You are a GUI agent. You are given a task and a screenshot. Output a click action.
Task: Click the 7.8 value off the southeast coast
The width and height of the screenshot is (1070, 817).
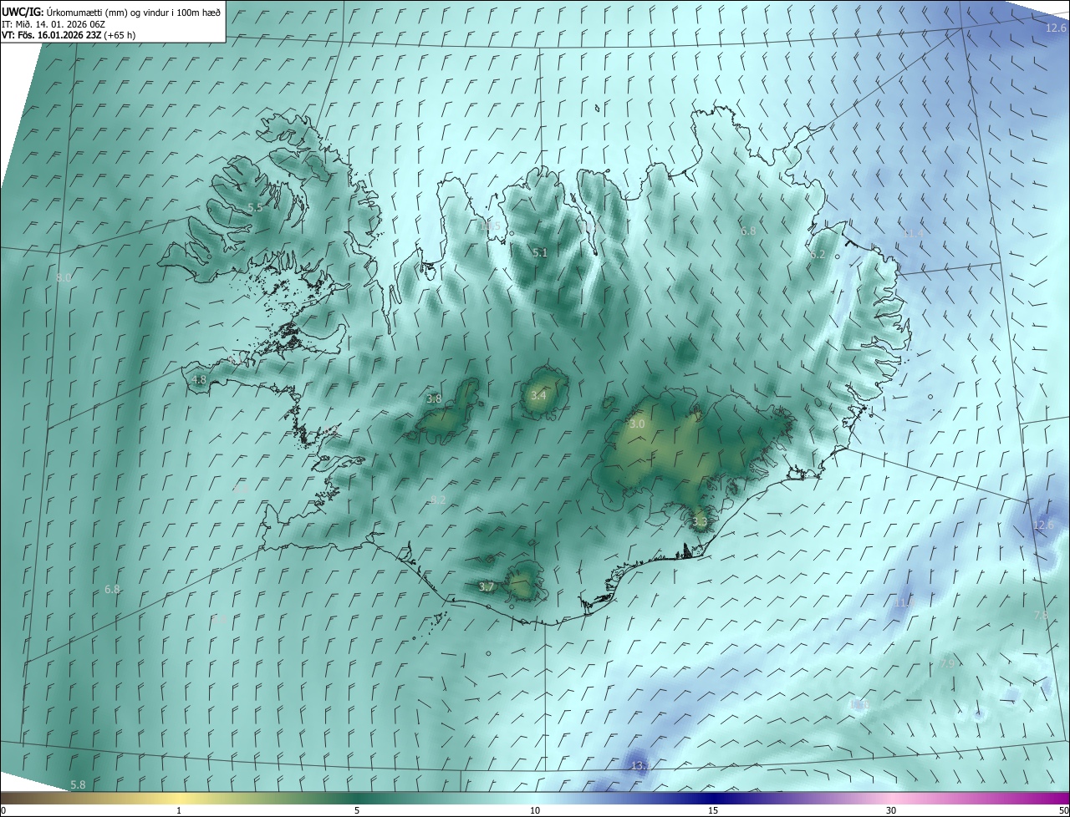pyautogui.click(x=1041, y=615)
